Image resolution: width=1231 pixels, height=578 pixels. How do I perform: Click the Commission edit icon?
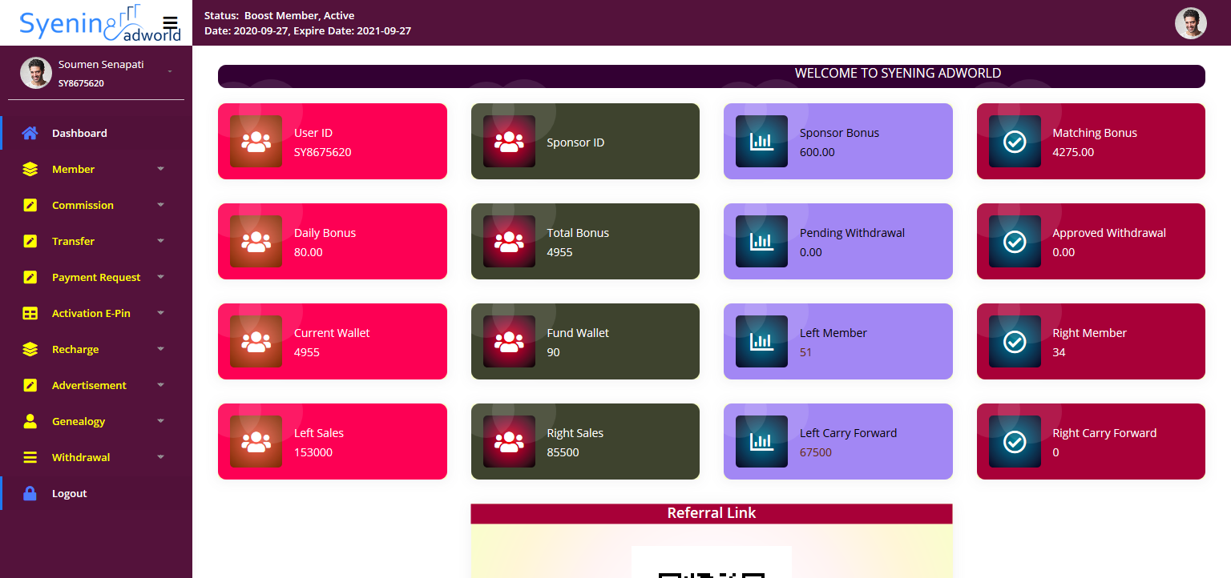pos(30,205)
